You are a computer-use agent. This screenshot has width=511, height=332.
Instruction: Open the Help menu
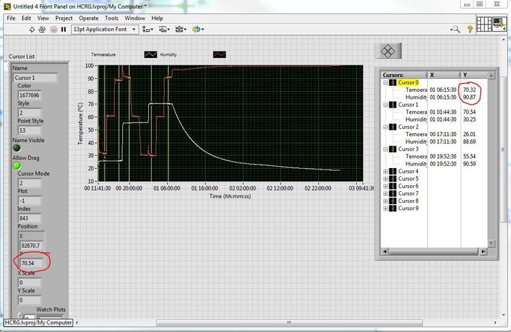[157, 18]
